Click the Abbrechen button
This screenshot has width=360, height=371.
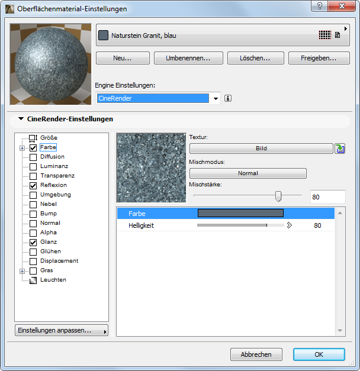(256, 354)
